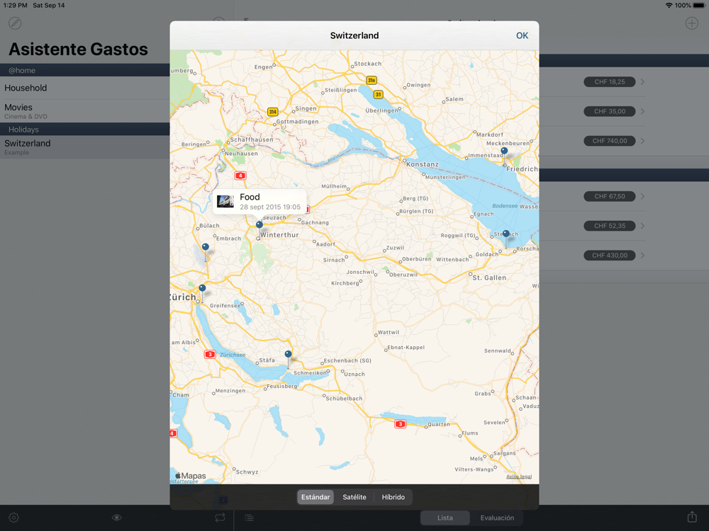Tap the 31n road shield on map
709x531 pixels.
[372, 81]
